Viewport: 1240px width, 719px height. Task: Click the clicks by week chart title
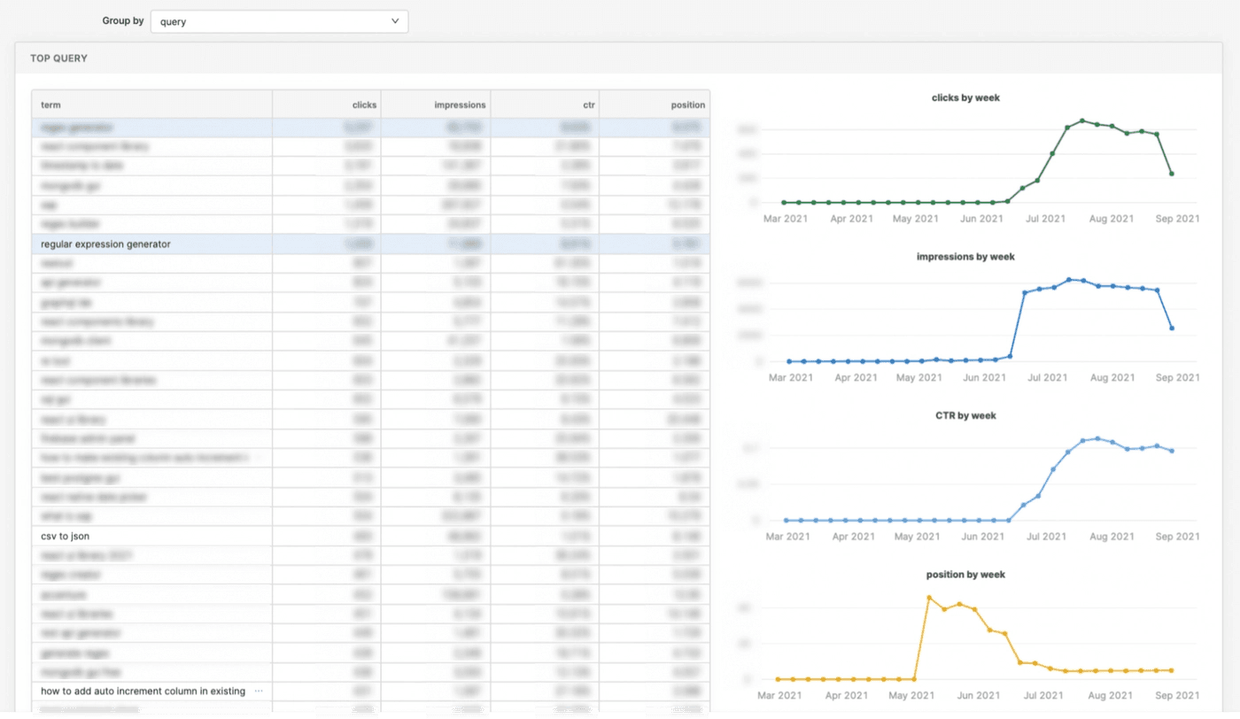click(x=965, y=97)
